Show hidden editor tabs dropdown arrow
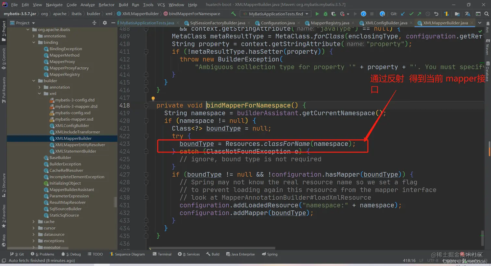491x266 pixels. [x=480, y=23]
